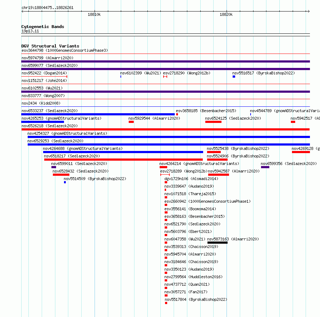This screenshot has height=317, width=320.
Task: Click the nsv952422 (Dogan2014) label
Action: tap(44, 73)
